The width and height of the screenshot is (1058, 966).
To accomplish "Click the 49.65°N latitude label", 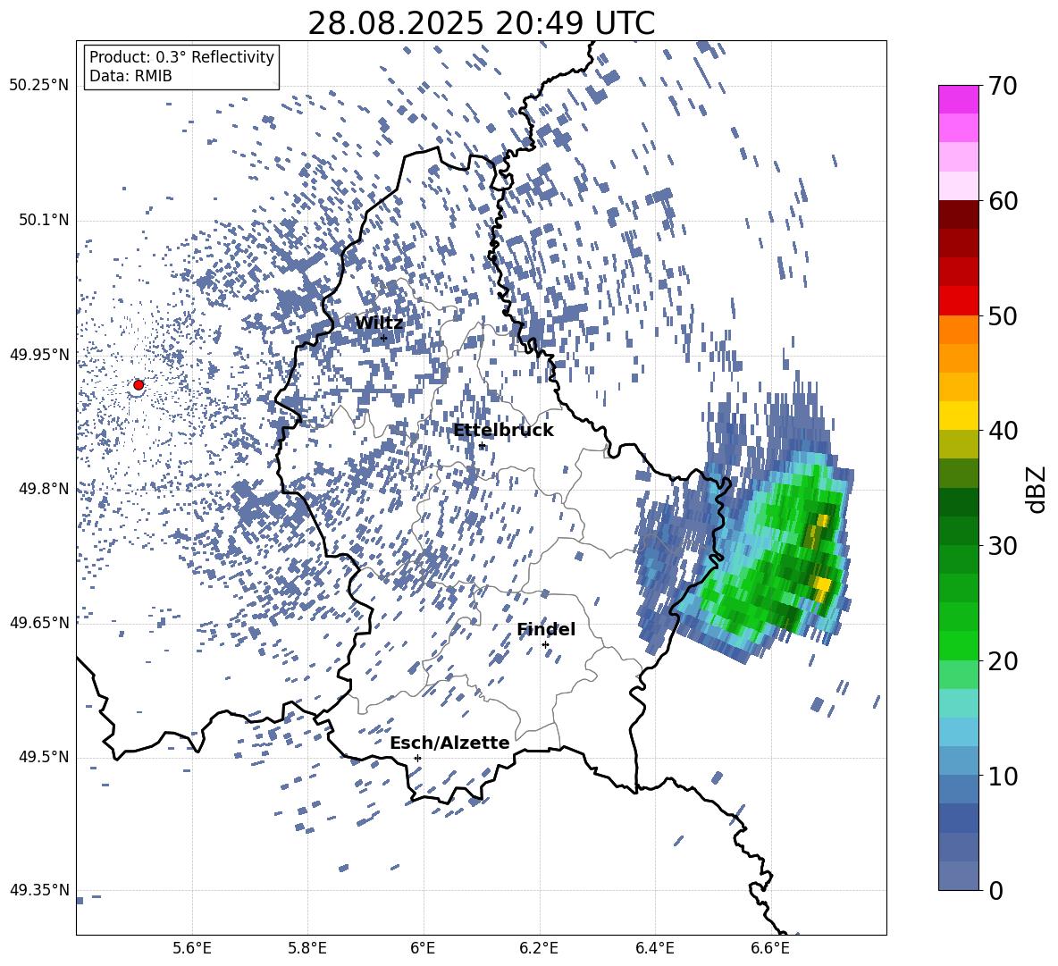I will pos(39,623).
